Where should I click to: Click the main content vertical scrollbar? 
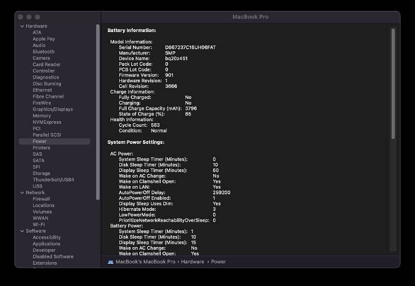point(393,83)
